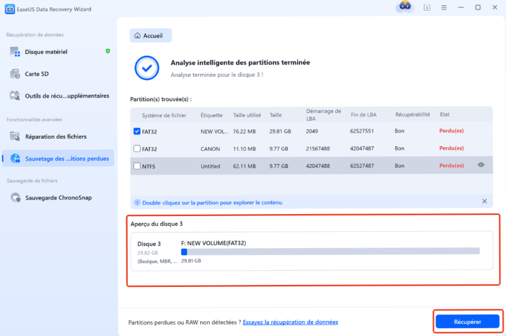506x336 pixels.
Task: Click Bon recoverability in the NEW VOL row
Action: point(399,131)
